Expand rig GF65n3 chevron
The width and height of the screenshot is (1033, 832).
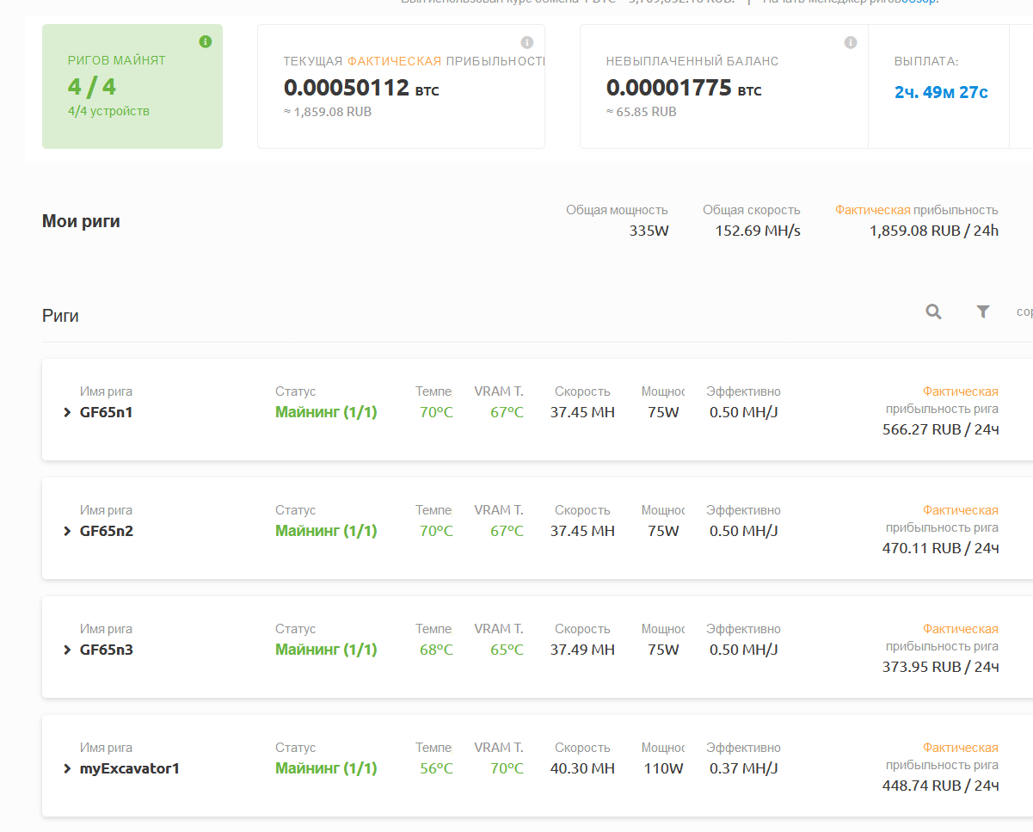(68, 650)
